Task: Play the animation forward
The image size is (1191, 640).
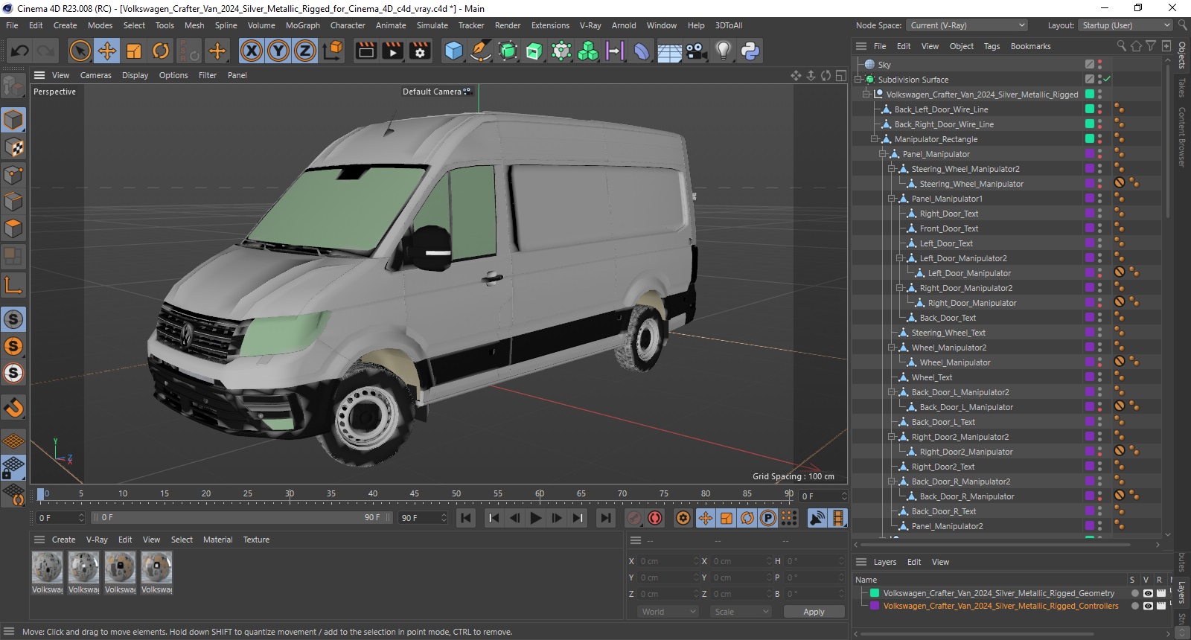Action: [x=536, y=518]
